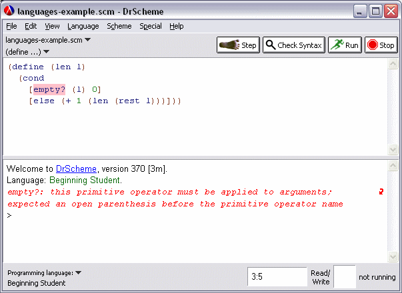The width and height of the screenshot is (402, 293).
Task: Click the Step button with foot icon
Action: point(238,45)
